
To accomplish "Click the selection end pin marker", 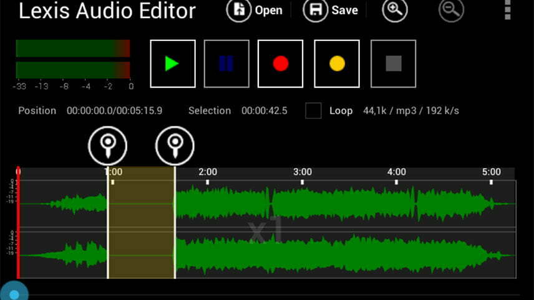I will pyautogui.click(x=175, y=146).
